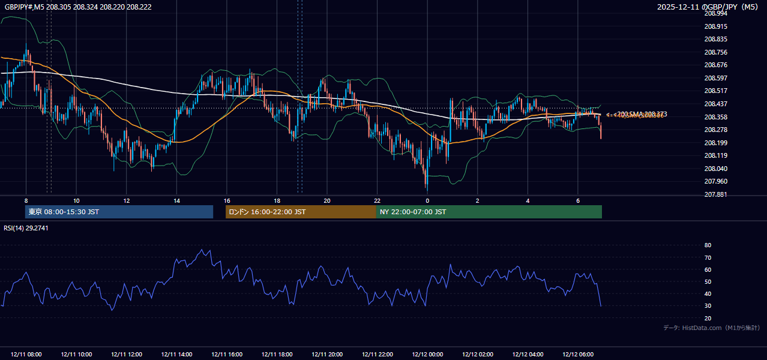
Task: Click price level 208.278 on the axis
Action: click(x=715, y=130)
